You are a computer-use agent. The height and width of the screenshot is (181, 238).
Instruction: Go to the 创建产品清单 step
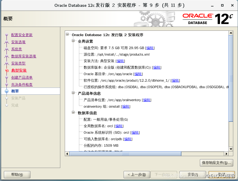(x=22, y=77)
